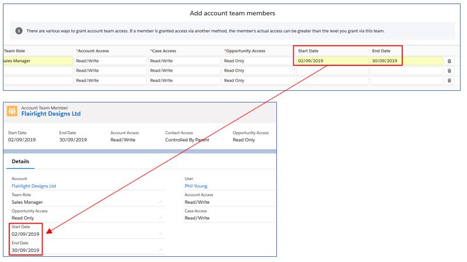
Task: Click empty Team Role field in third row
Action: (x=38, y=80)
